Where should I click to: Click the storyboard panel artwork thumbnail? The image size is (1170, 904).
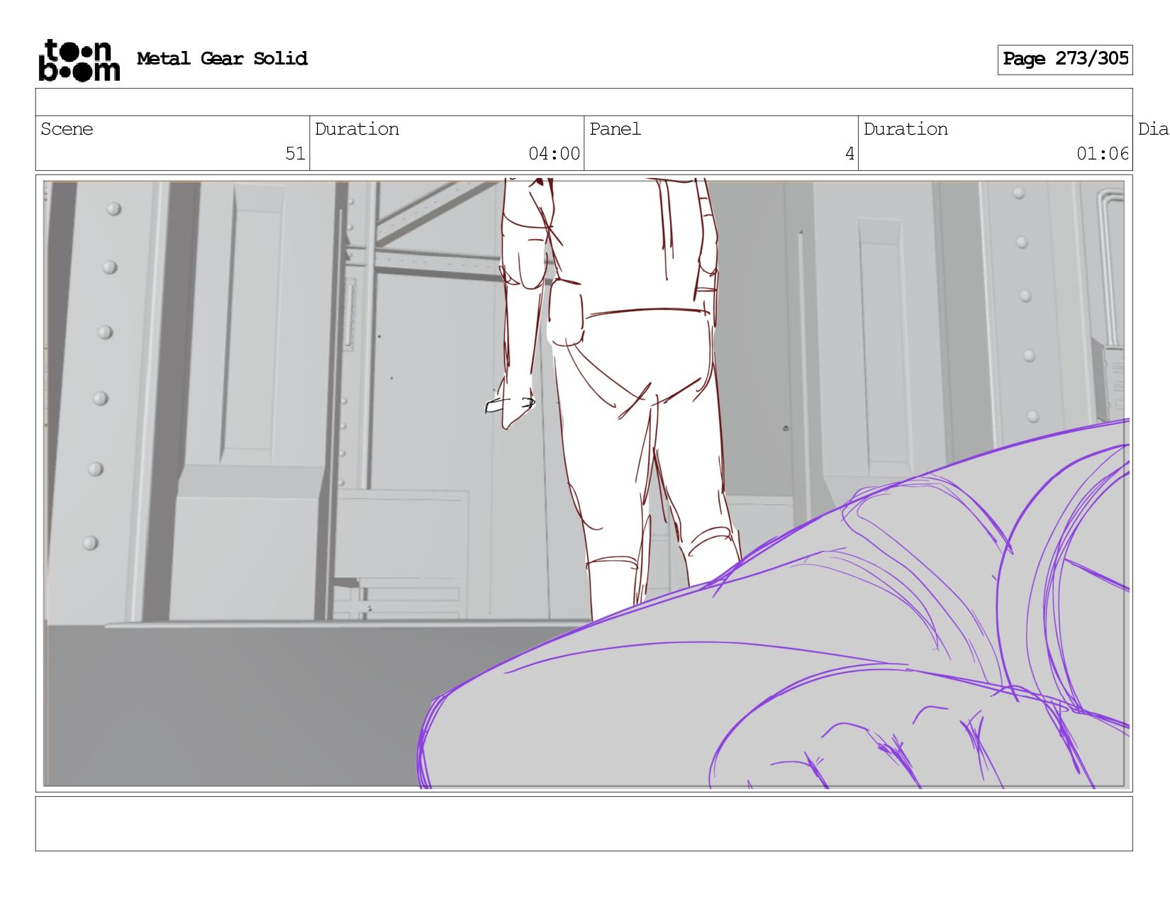click(584, 484)
